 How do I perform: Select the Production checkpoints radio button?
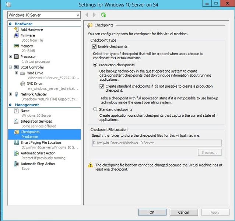pyautogui.click(x=95, y=65)
